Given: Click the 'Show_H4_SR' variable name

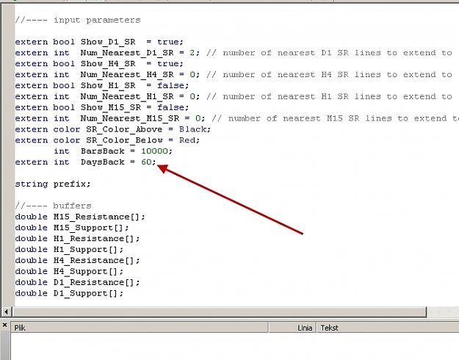Looking at the screenshot, I should click(x=108, y=64).
